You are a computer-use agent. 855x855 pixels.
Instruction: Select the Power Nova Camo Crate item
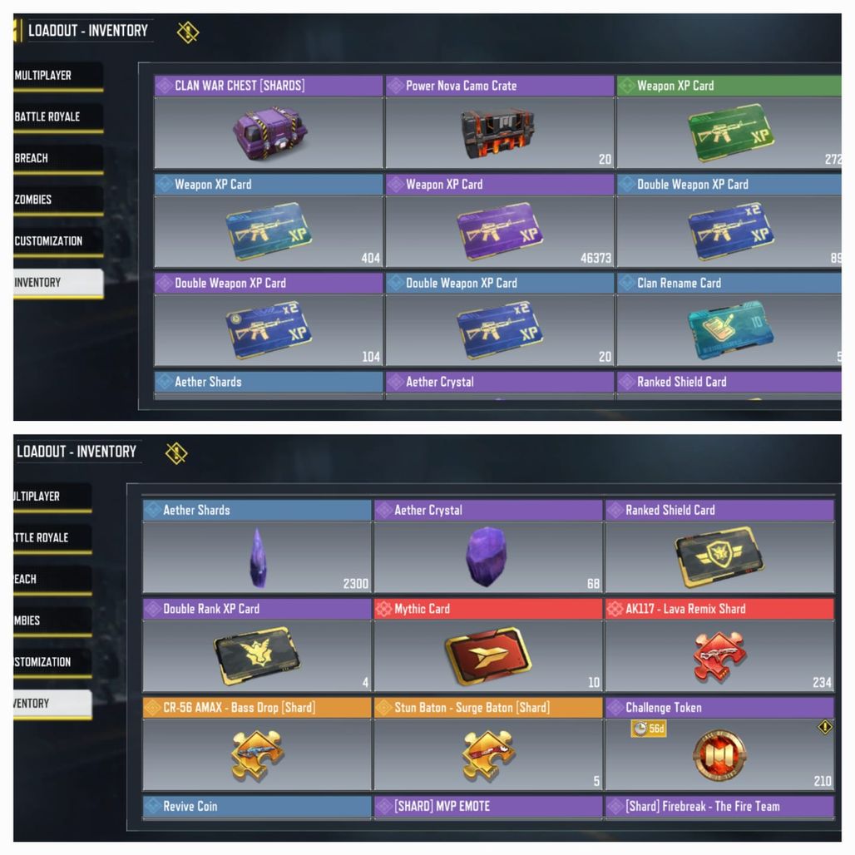coord(497,133)
